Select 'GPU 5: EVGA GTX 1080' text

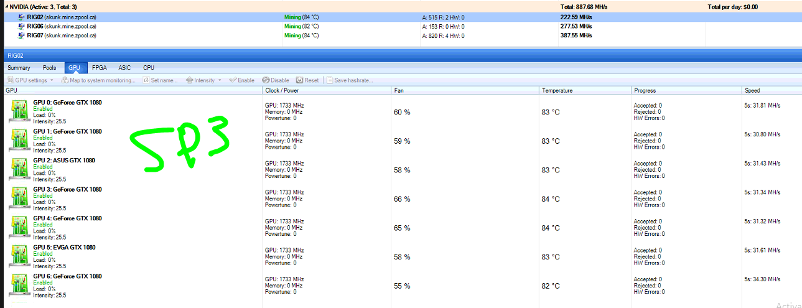click(x=64, y=247)
